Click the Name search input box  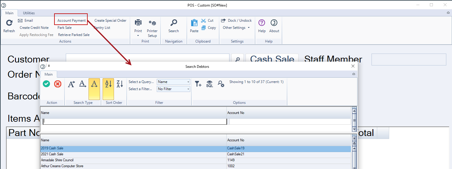pyautogui.click(x=135, y=121)
